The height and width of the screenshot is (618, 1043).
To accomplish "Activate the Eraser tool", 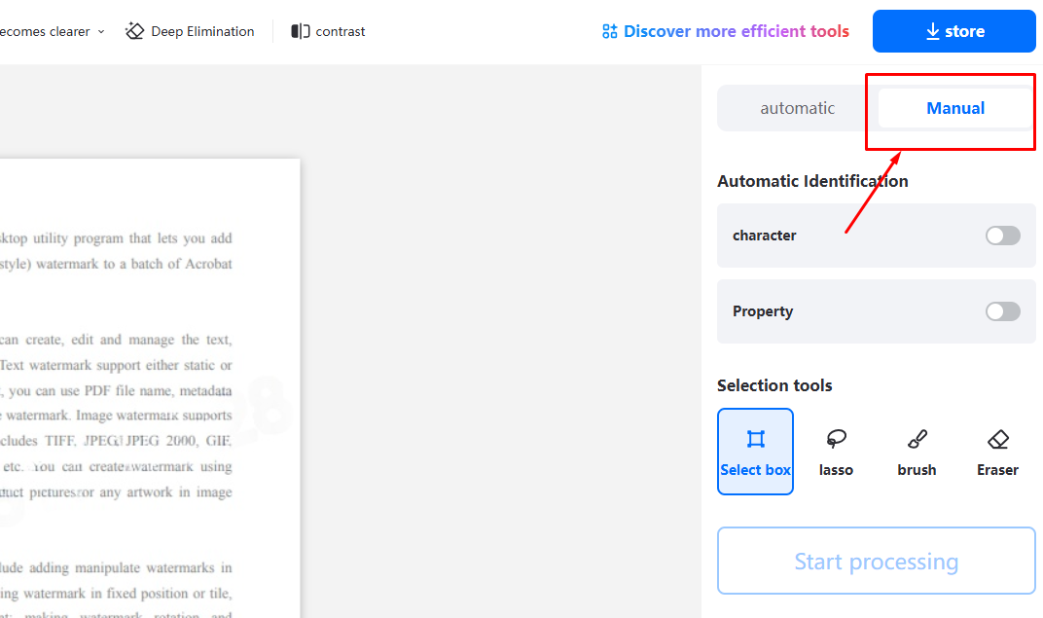I will 997,452.
